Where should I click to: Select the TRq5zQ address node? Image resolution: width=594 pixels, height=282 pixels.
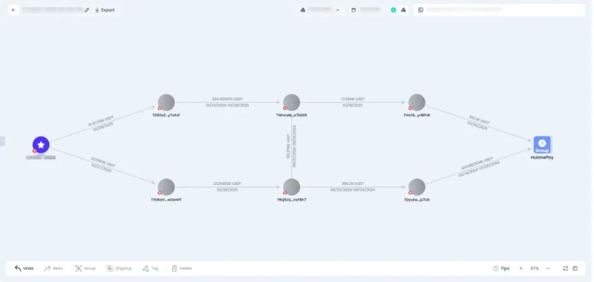291,187
